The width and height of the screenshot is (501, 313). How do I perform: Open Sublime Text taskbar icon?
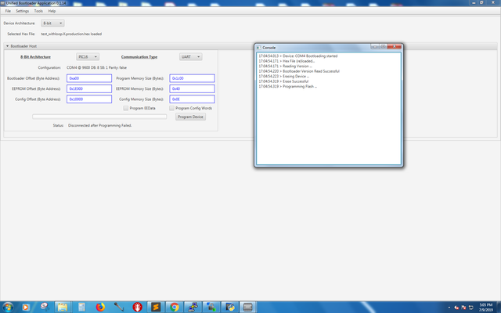tap(156, 308)
